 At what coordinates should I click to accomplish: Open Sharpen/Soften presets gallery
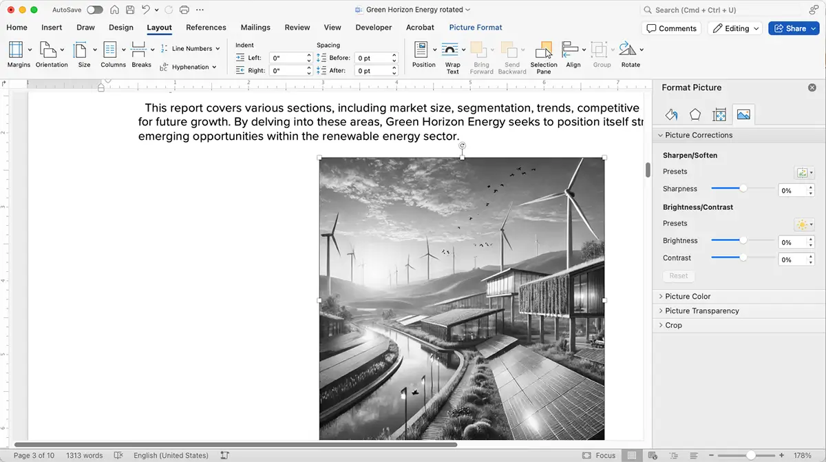(x=803, y=172)
